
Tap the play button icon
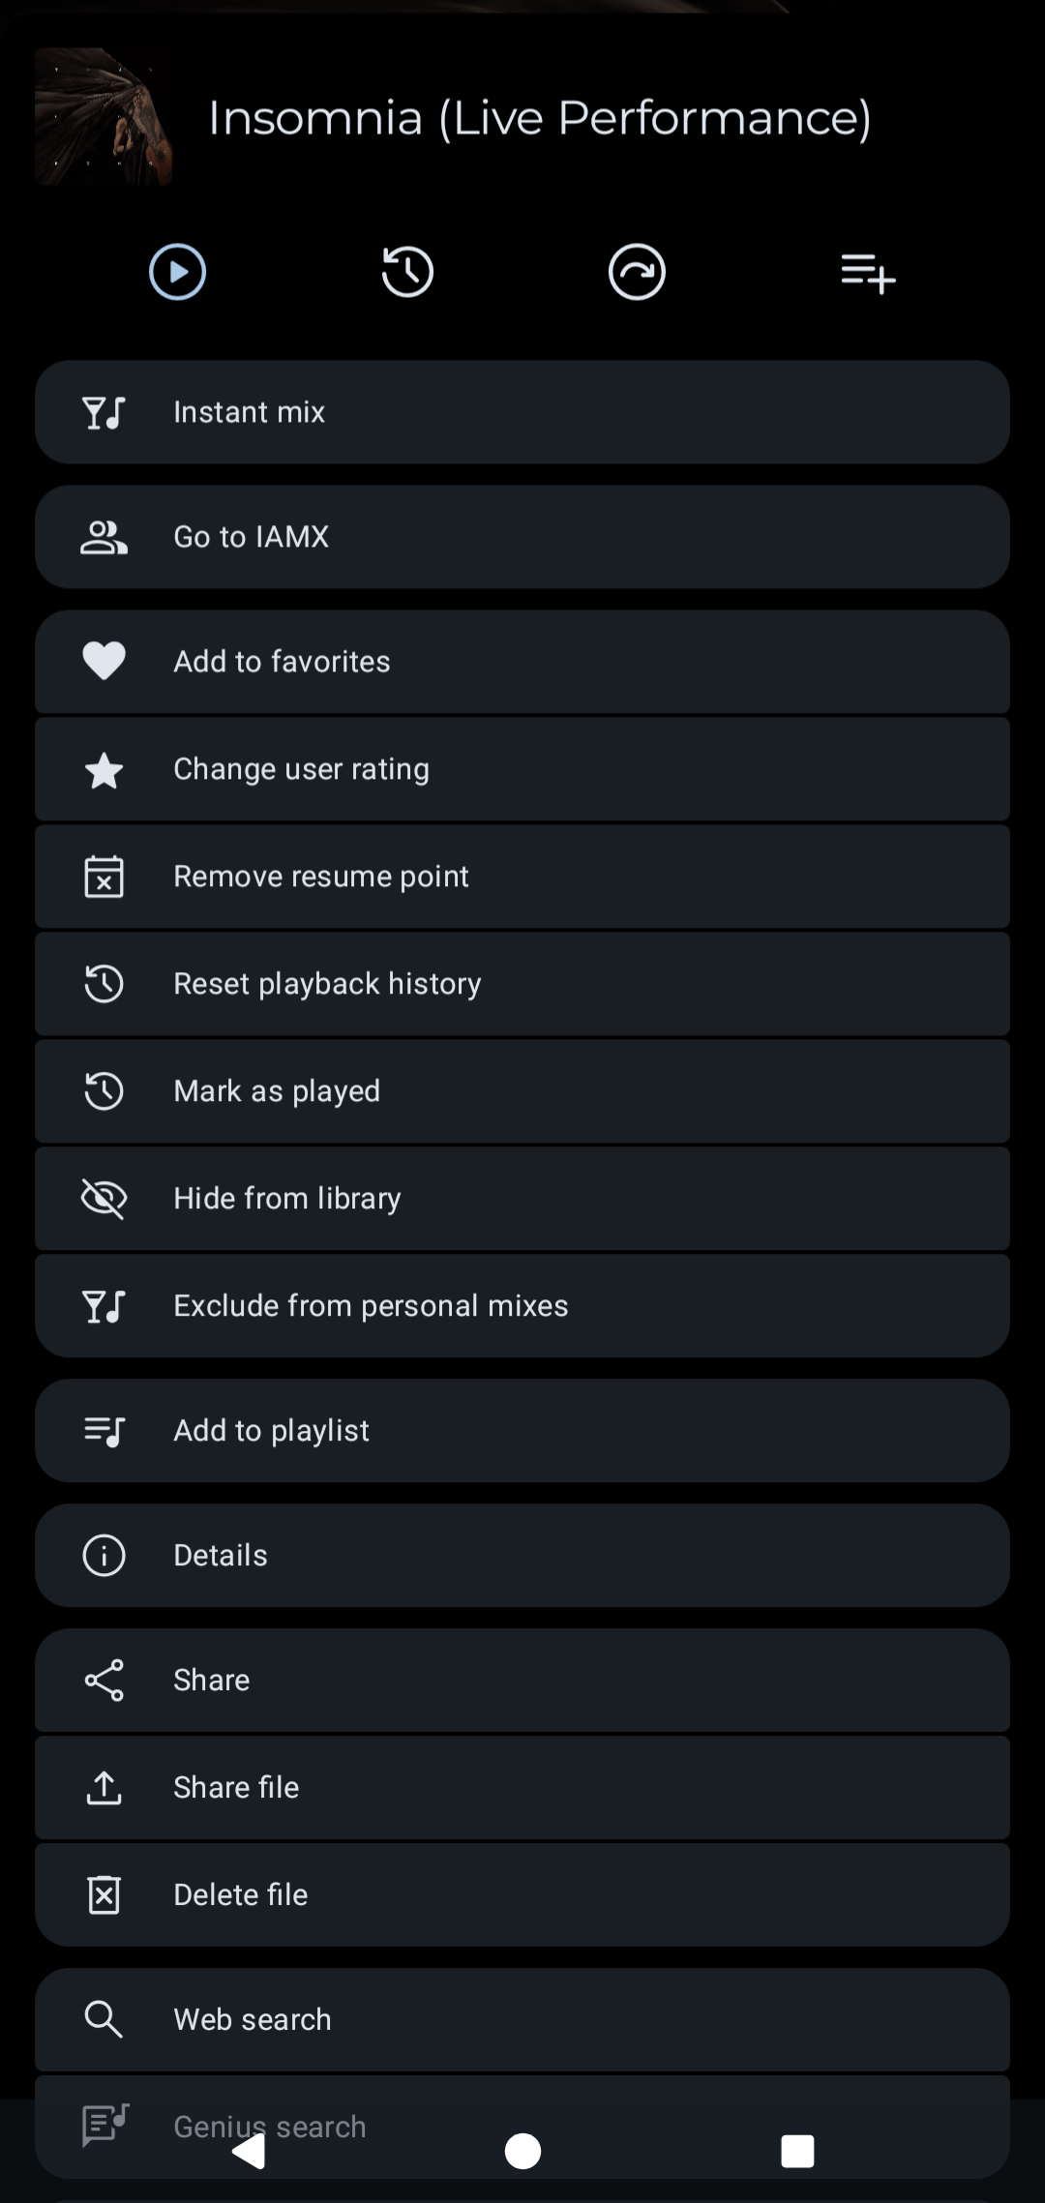tap(177, 272)
